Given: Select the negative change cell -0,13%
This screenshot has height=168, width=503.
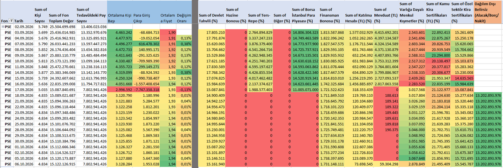Looking at the screenshot, I should [184, 90].
